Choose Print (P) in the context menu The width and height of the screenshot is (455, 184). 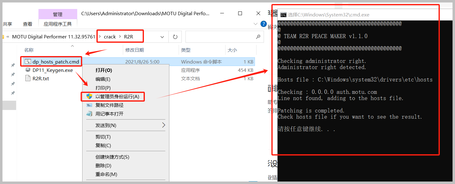coord(103,88)
